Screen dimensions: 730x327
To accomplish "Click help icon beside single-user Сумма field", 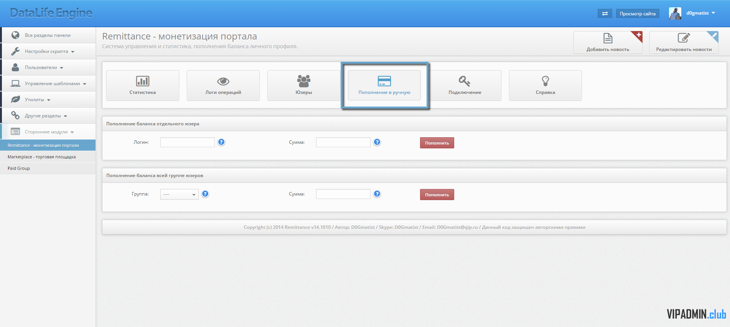I will [377, 142].
